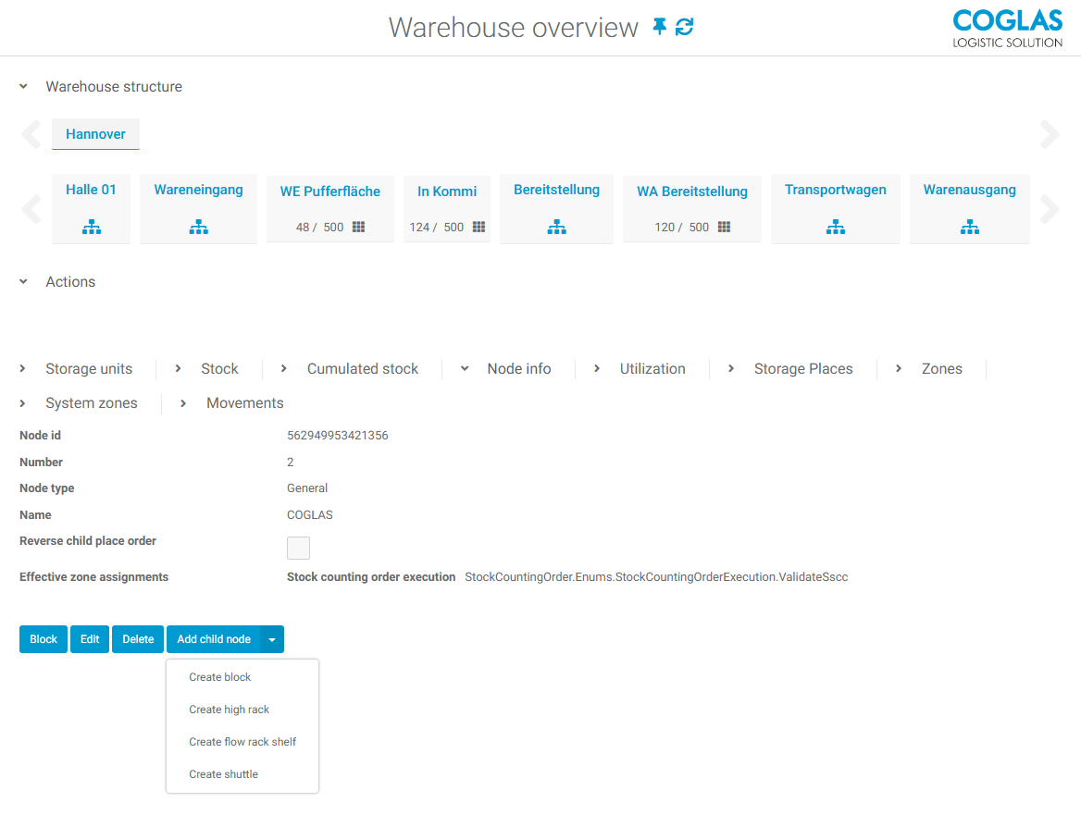This screenshot has height=815, width=1081.
Task: Collapse the Warehouse structure section
Action: pos(24,87)
